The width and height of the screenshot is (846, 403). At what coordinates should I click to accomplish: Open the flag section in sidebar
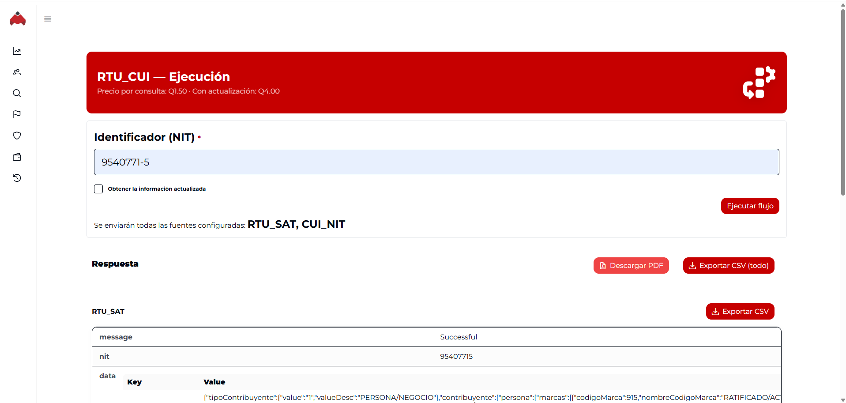coord(17,115)
